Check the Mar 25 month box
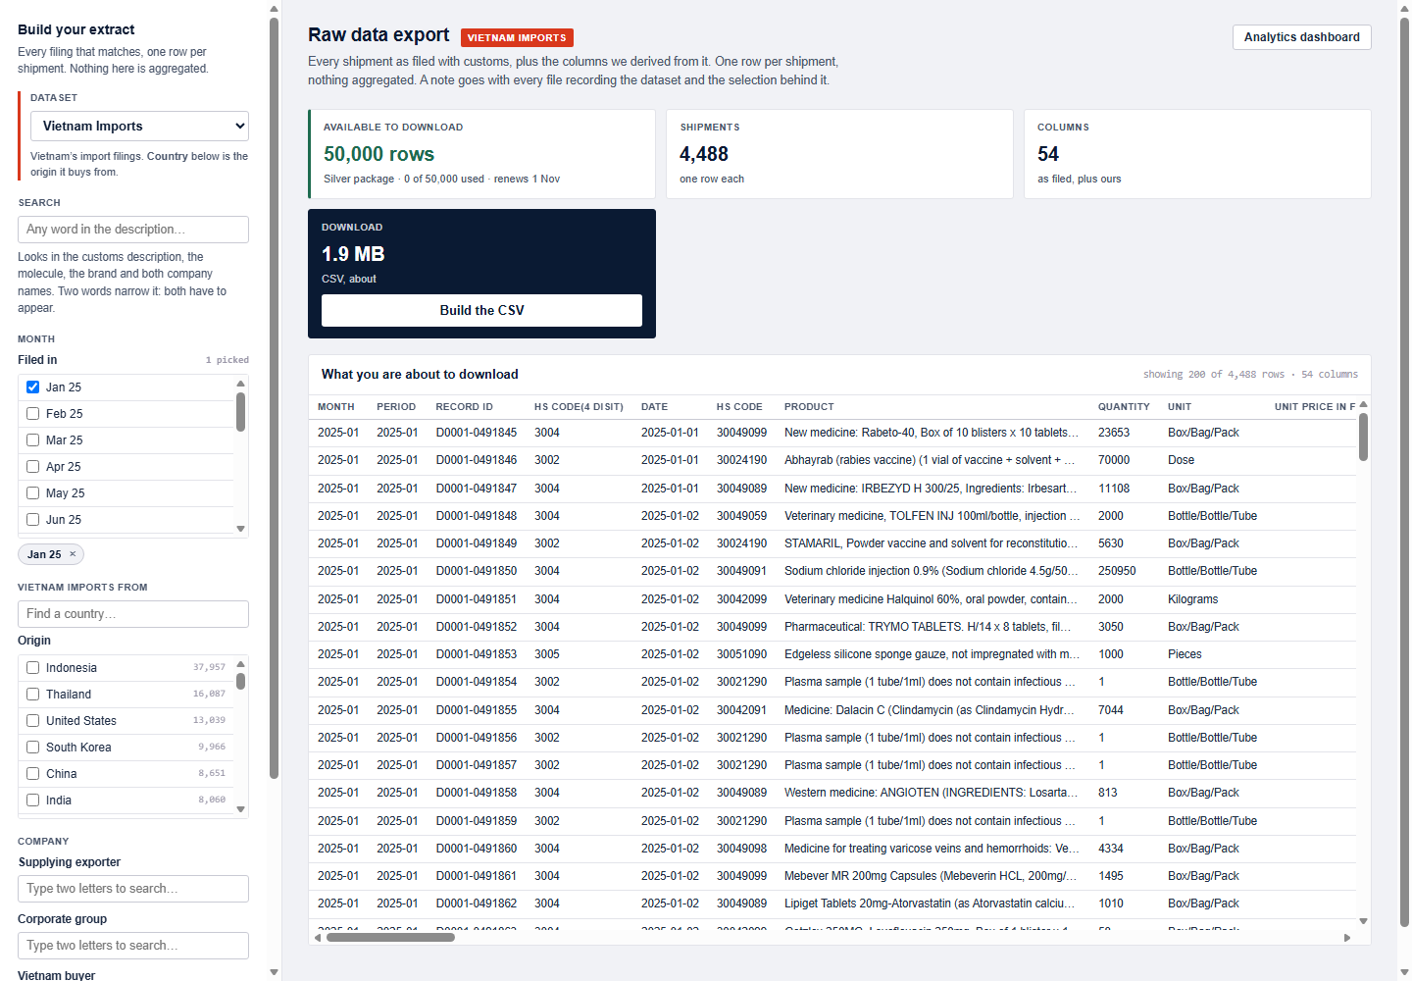The width and height of the screenshot is (1412, 981). point(32,439)
